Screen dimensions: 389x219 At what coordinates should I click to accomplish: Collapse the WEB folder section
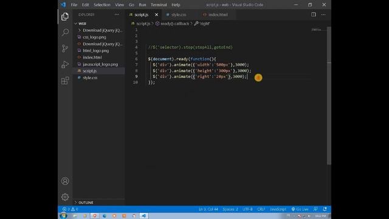82,24
